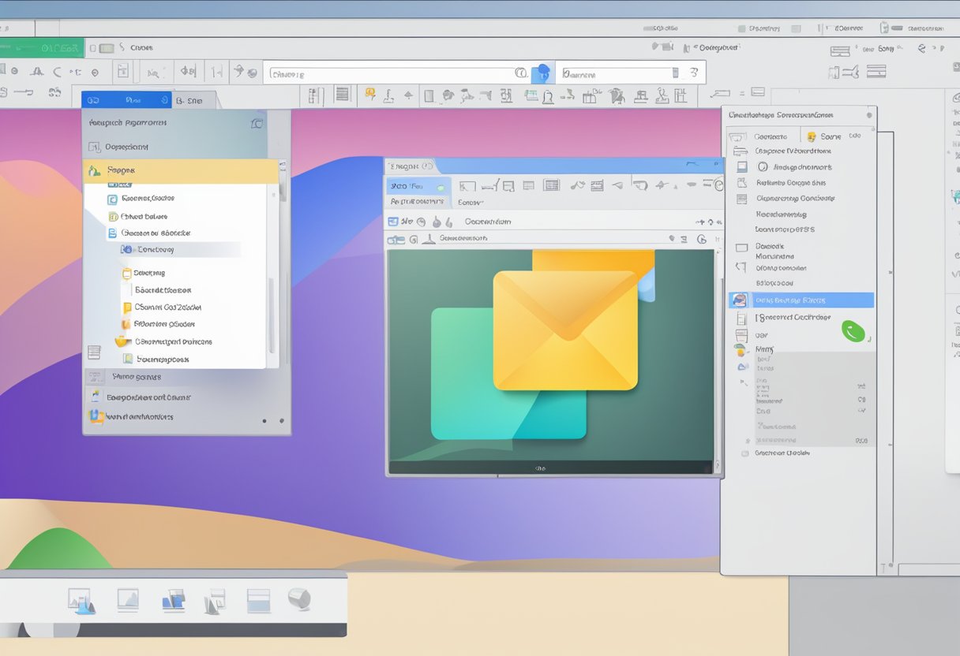The width and height of the screenshot is (960, 656).
Task: Click the blue tab button in center window toolbar
Action: click(418, 186)
